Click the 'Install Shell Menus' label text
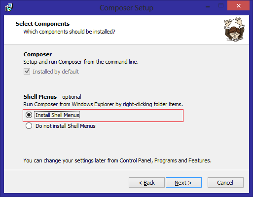253x197 pixels. [57, 115]
